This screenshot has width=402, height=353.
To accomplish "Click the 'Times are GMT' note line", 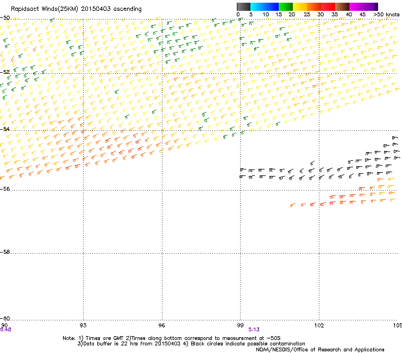I will (x=172, y=338).
